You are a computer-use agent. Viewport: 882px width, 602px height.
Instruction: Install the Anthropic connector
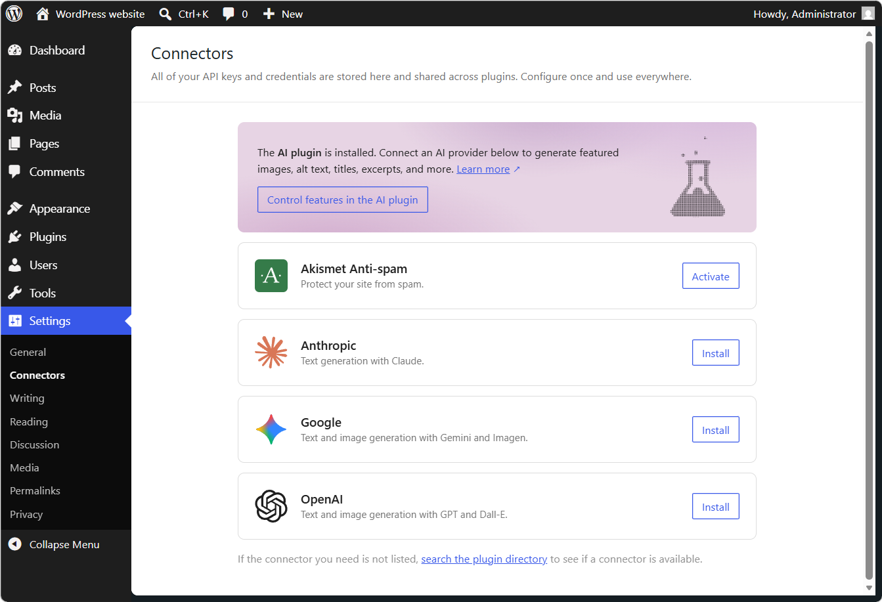(716, 353)
